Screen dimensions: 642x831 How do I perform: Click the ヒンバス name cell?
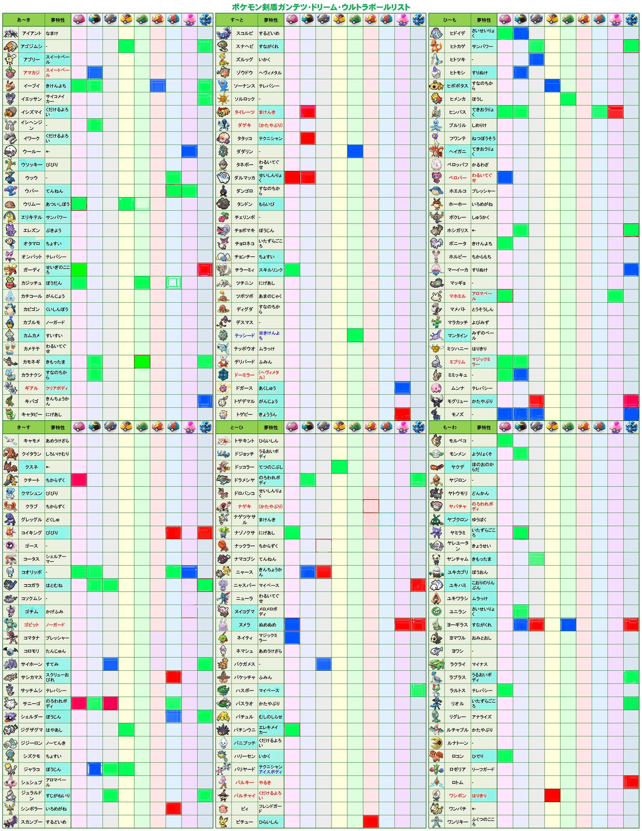click(x=457, y=112)
